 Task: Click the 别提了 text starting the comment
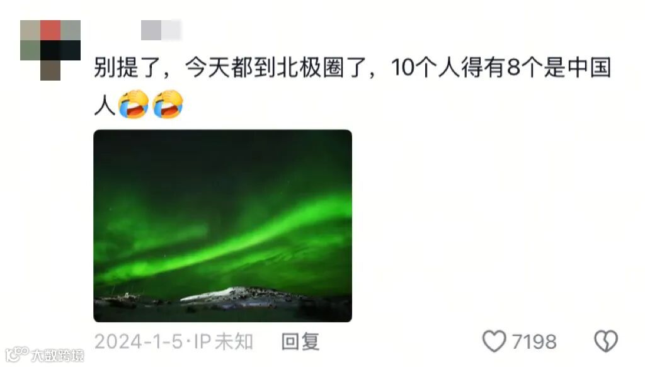pos(128,67)
